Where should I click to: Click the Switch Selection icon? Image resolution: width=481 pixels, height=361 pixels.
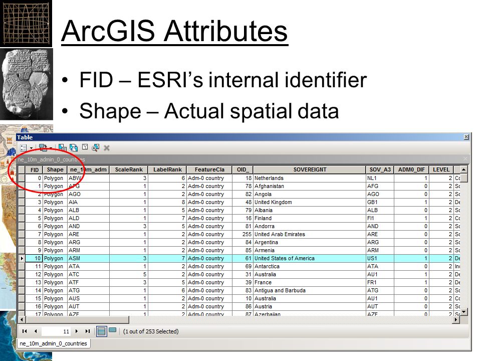coord(74,148)
